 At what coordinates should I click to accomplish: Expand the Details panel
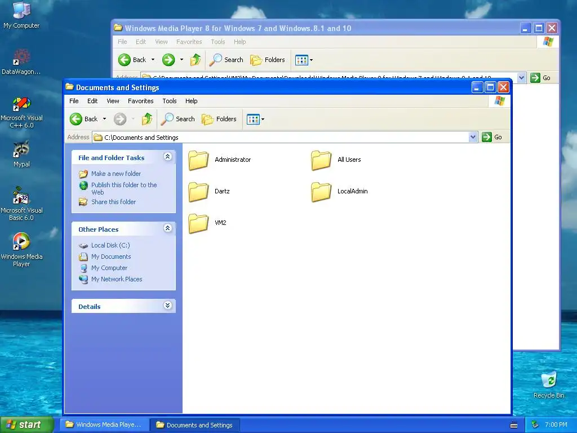tap(167, 306)
